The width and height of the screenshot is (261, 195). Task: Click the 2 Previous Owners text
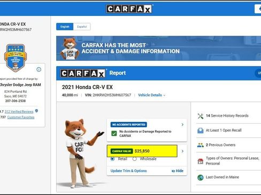pos(220,145)
